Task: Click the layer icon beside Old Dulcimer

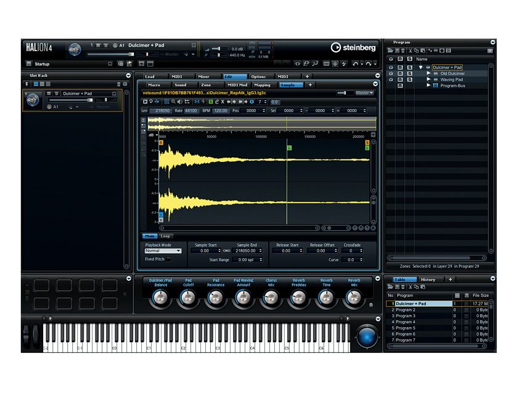Action: click(x=436, y=73)
